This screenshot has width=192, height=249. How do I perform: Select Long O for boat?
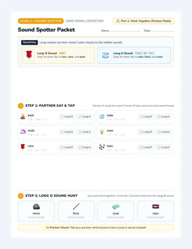coord(67,117)
